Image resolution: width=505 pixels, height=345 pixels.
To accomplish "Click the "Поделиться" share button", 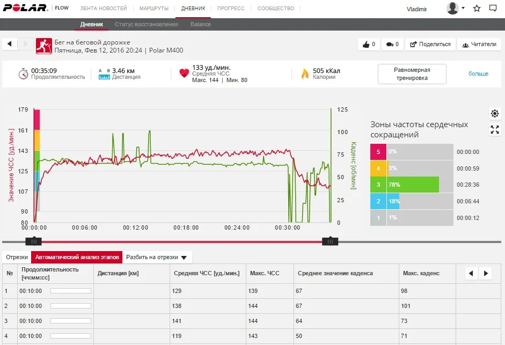I will coord(430,45).
